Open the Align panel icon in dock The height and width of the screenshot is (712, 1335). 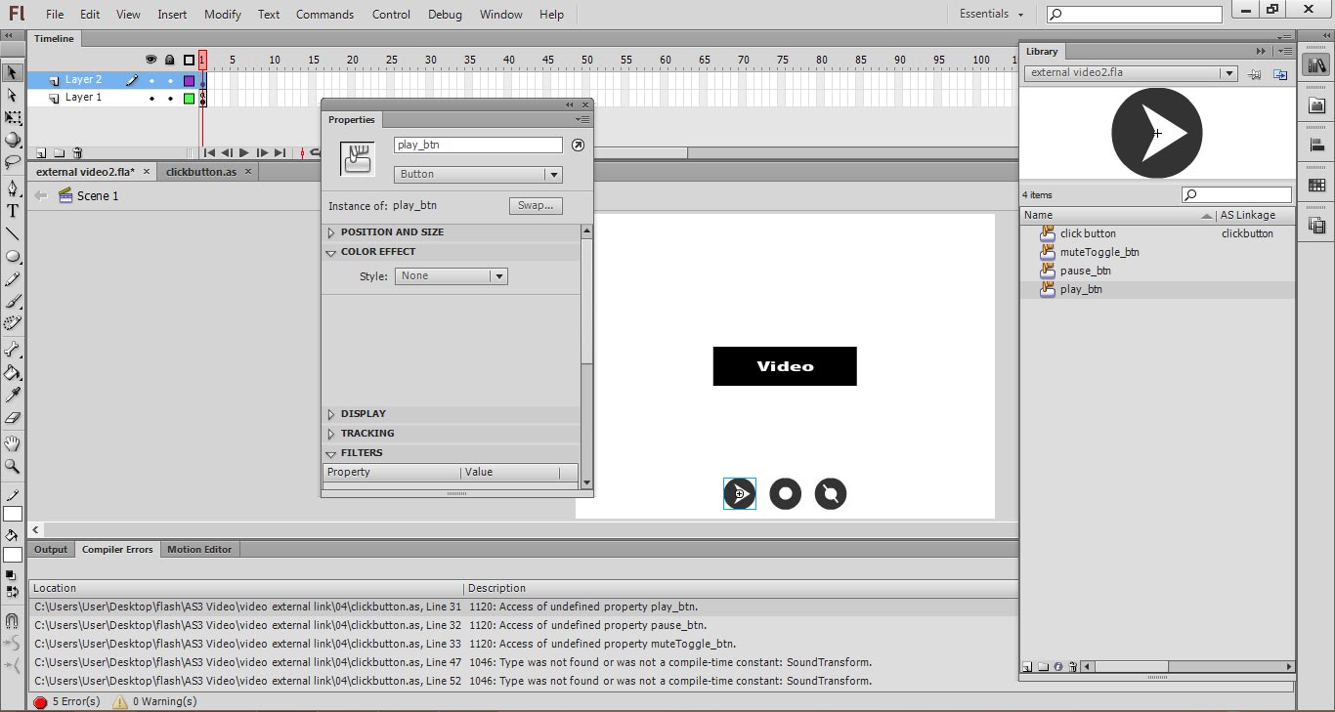1316,146
